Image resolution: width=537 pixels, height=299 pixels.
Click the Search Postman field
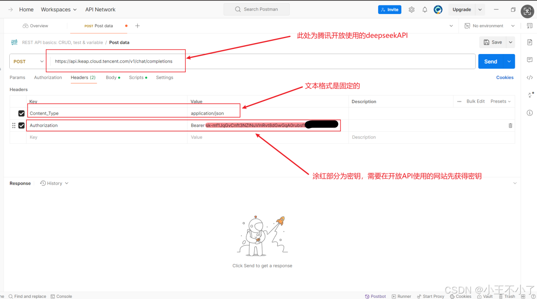[x=256, y=9]
